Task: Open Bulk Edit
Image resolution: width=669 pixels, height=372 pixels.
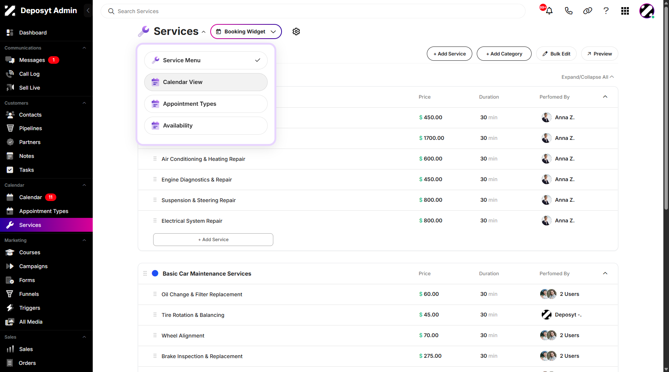Action: point(556,54)
